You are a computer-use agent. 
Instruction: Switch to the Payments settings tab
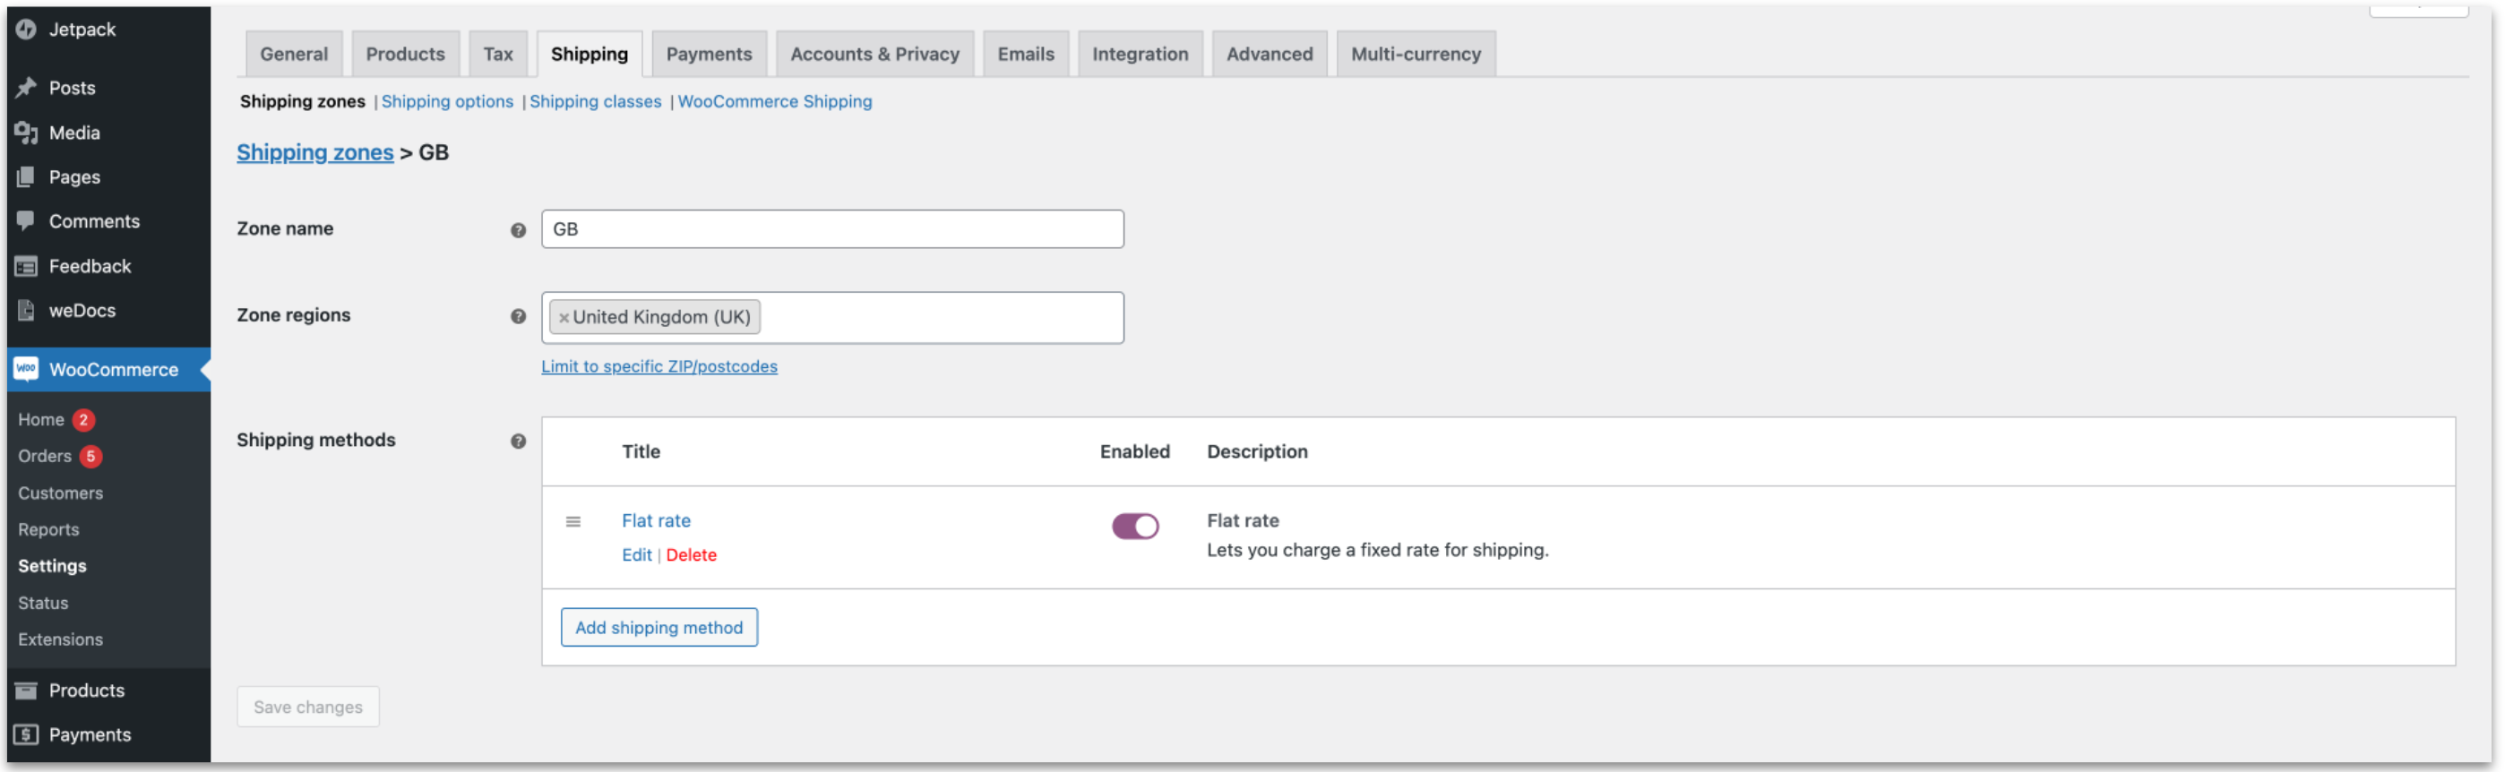click(708, 55)
